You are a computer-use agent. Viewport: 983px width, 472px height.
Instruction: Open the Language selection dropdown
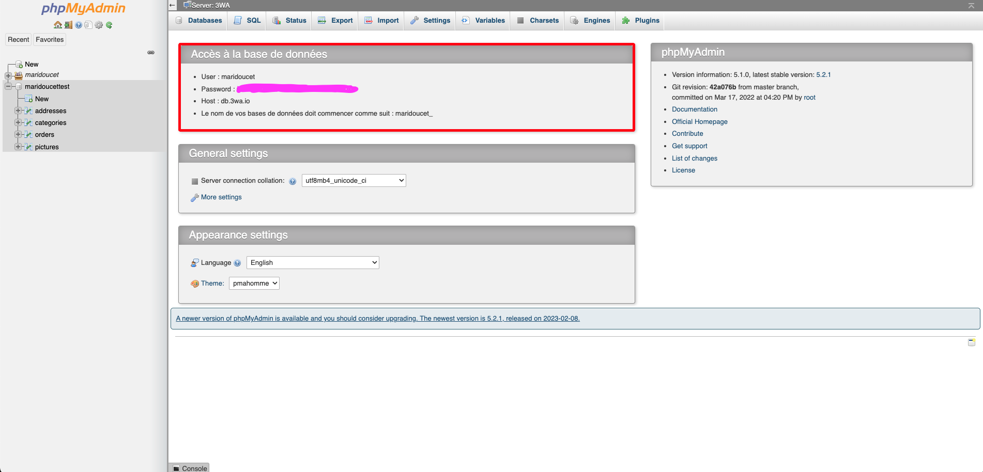pos(312,262)
